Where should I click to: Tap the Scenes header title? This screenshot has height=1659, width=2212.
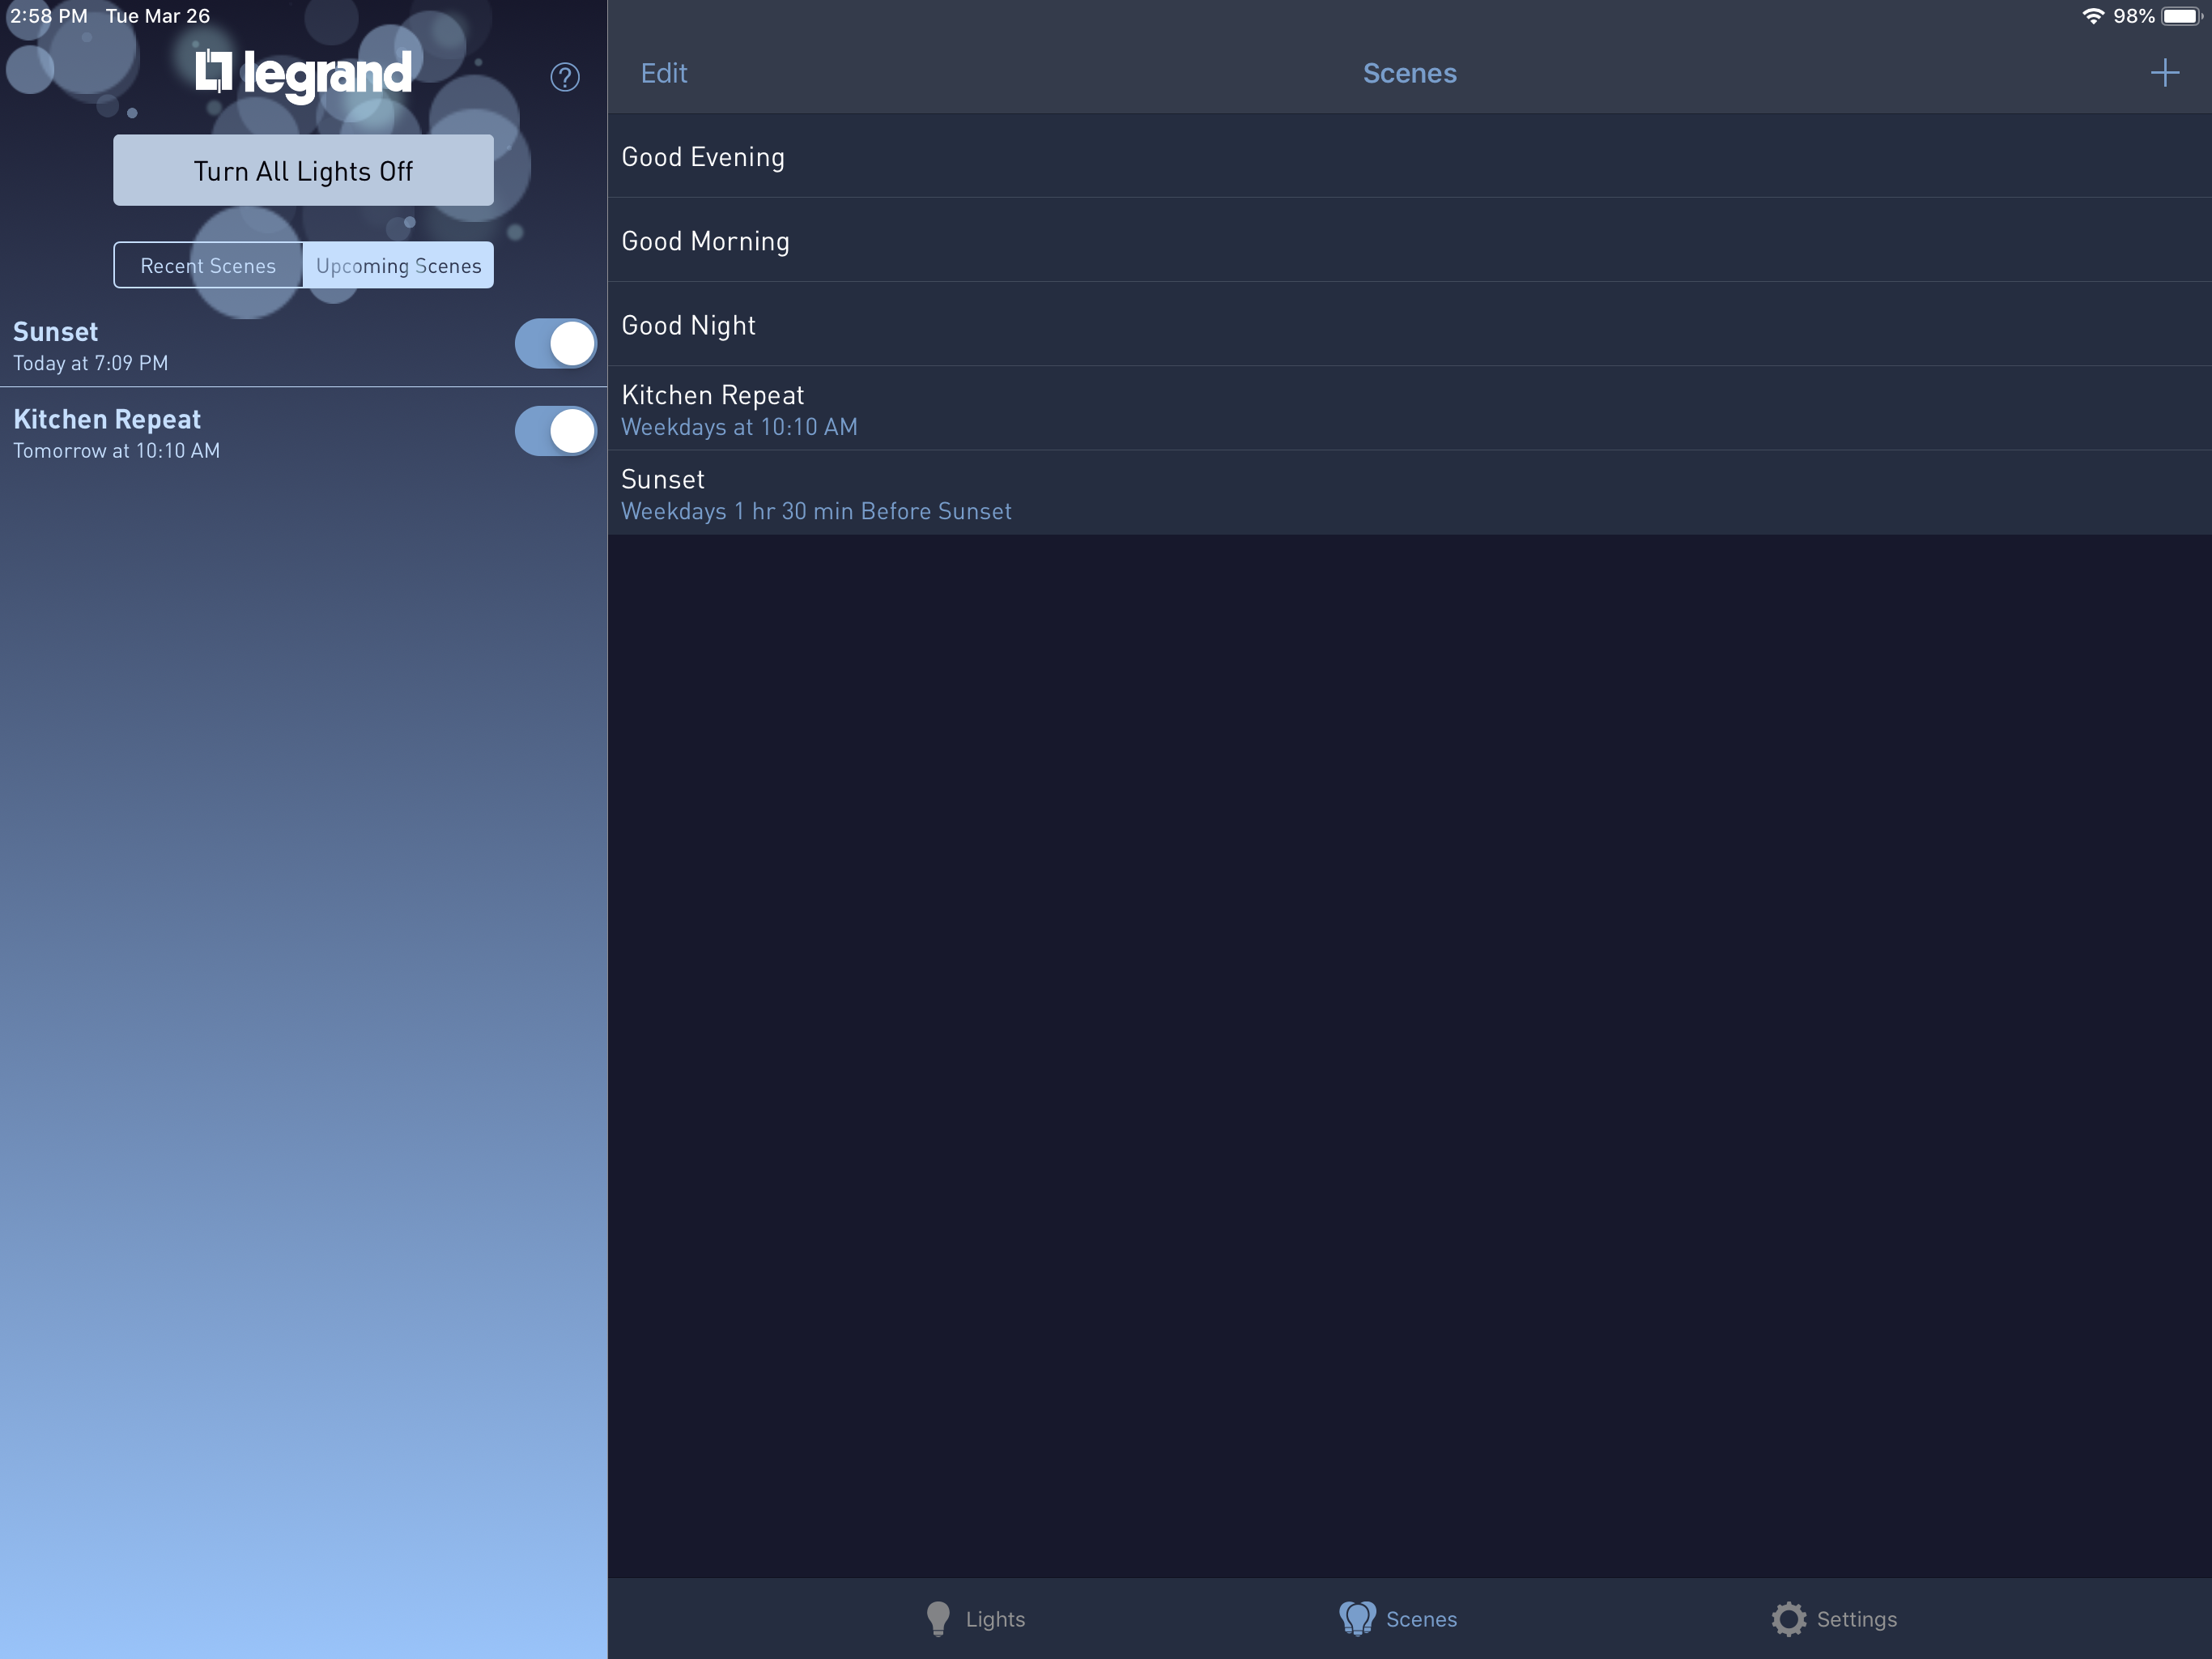pyautogui.click(x=1409, y=73)
